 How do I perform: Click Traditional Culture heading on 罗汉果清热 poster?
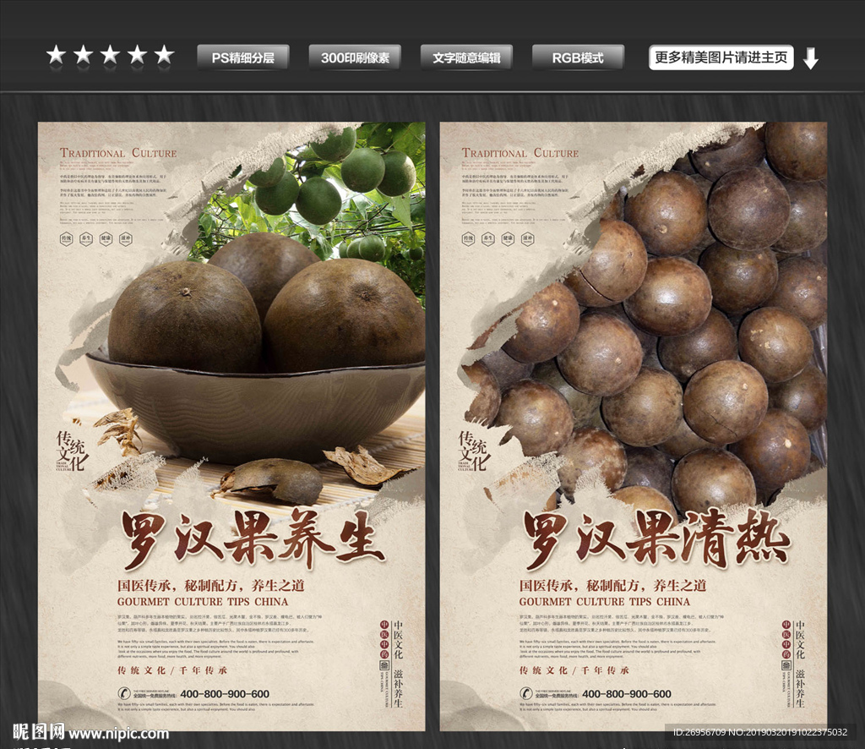(x=520, y=153)
